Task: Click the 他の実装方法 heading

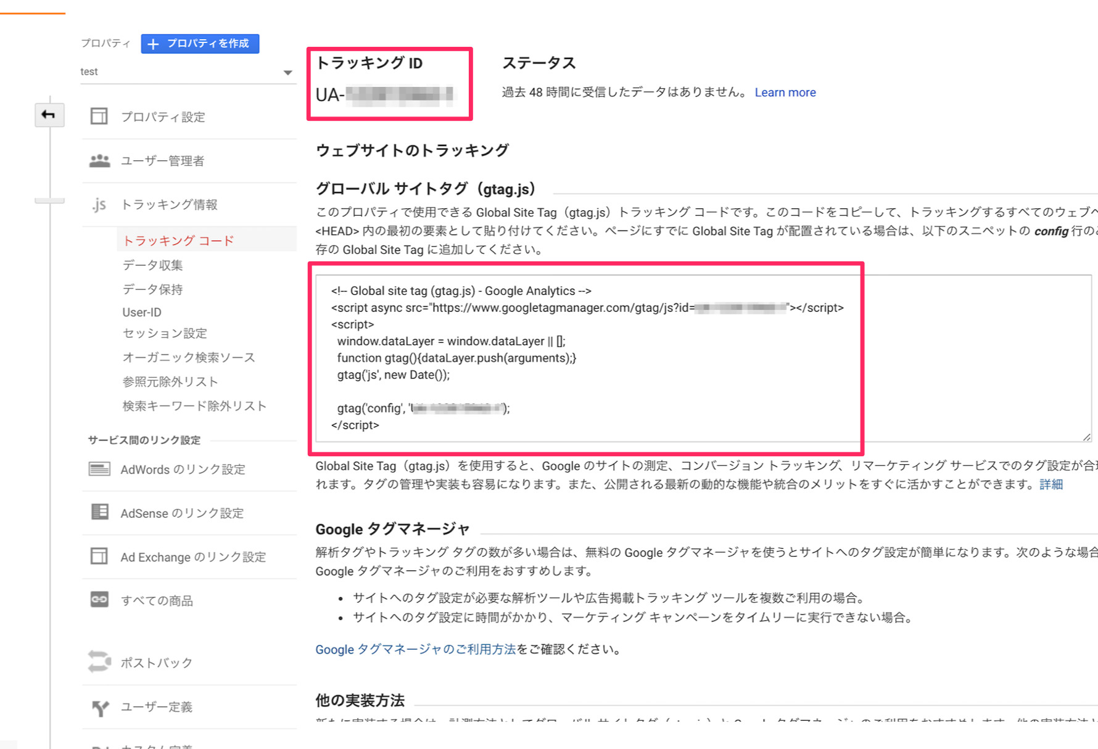Action: (x=360, y=700)
